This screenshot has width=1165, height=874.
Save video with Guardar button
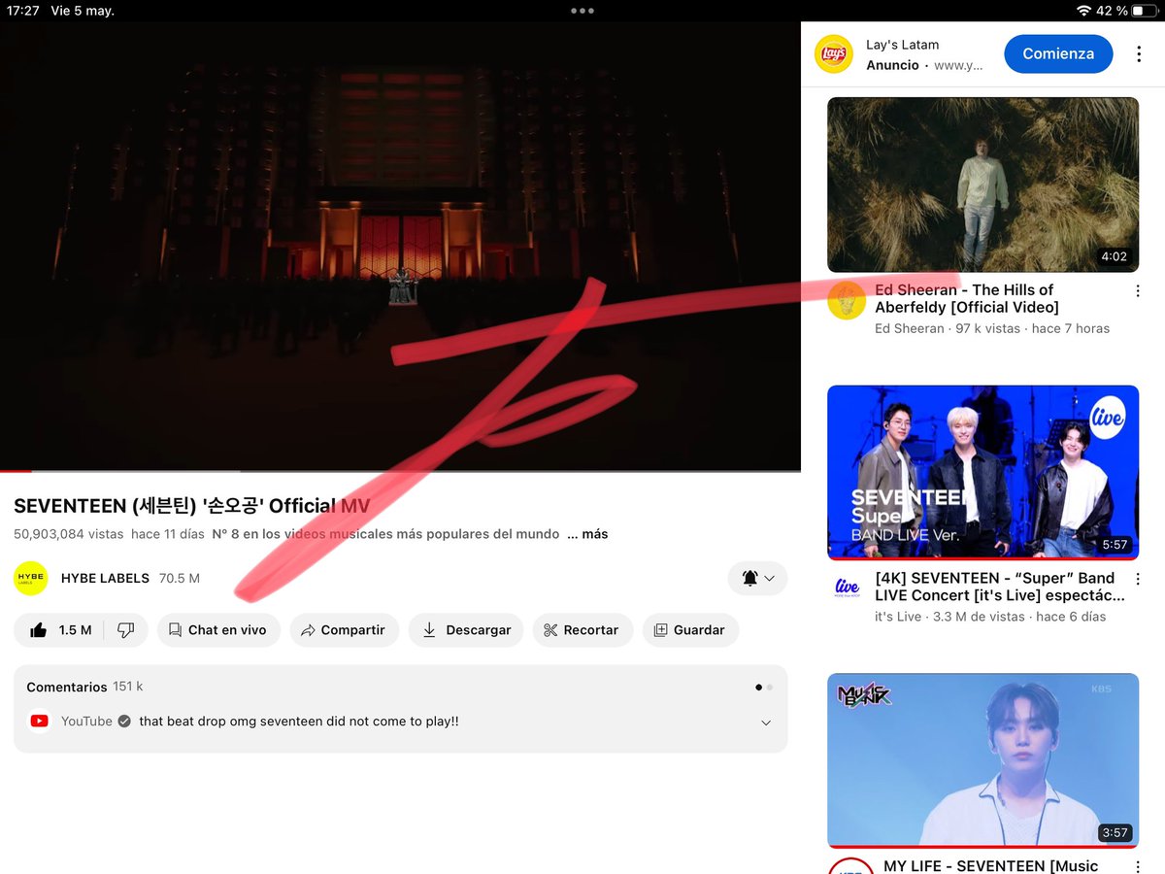[690, 630]
